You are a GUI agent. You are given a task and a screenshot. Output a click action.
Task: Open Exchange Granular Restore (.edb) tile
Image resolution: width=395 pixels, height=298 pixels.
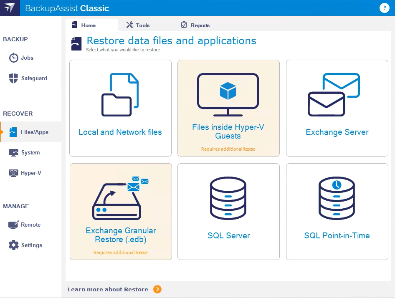(x=121, y=212)
